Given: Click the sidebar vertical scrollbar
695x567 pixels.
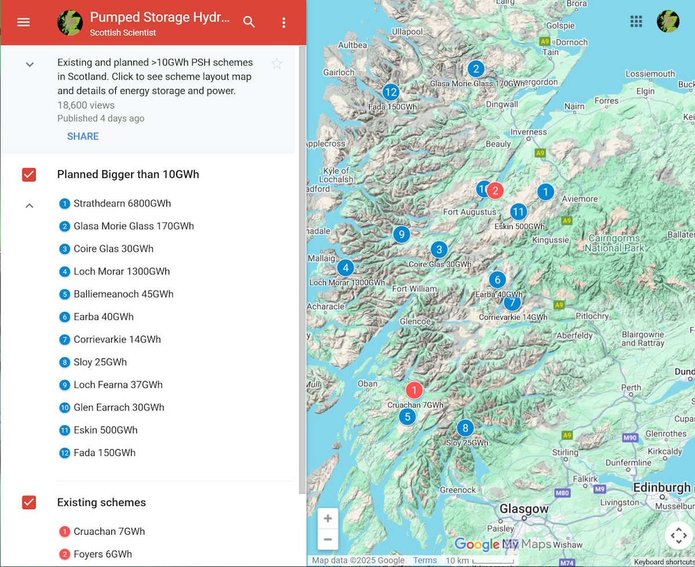Looking at the screenshot, I should (302, 269).
